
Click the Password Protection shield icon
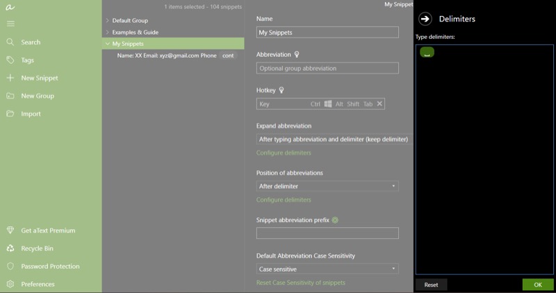[10, 266]
